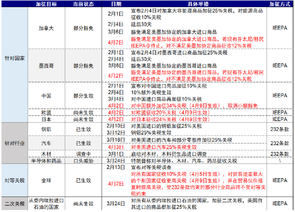The width and height of the screenshot is (295, 212).
Task: Select 尚未生效 status in the 二次关税 row
Action: pyautogui.click(x=83, y=204)
